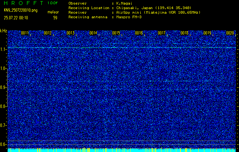
Task: Click the 0014 minute marker
Action: tap(93, 33)
